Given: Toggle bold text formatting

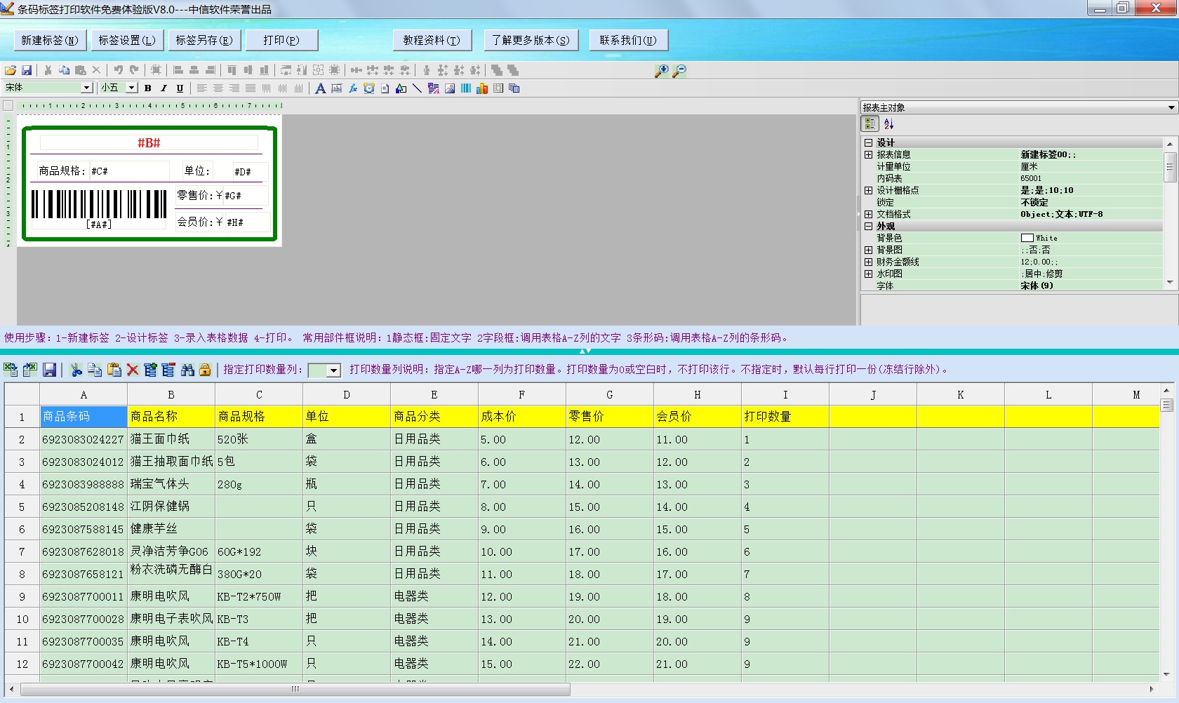Looking at the screenshot, I should (147, 88).
